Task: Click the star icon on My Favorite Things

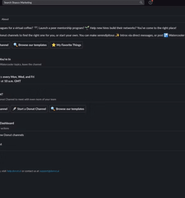Action: coord(54,45)
